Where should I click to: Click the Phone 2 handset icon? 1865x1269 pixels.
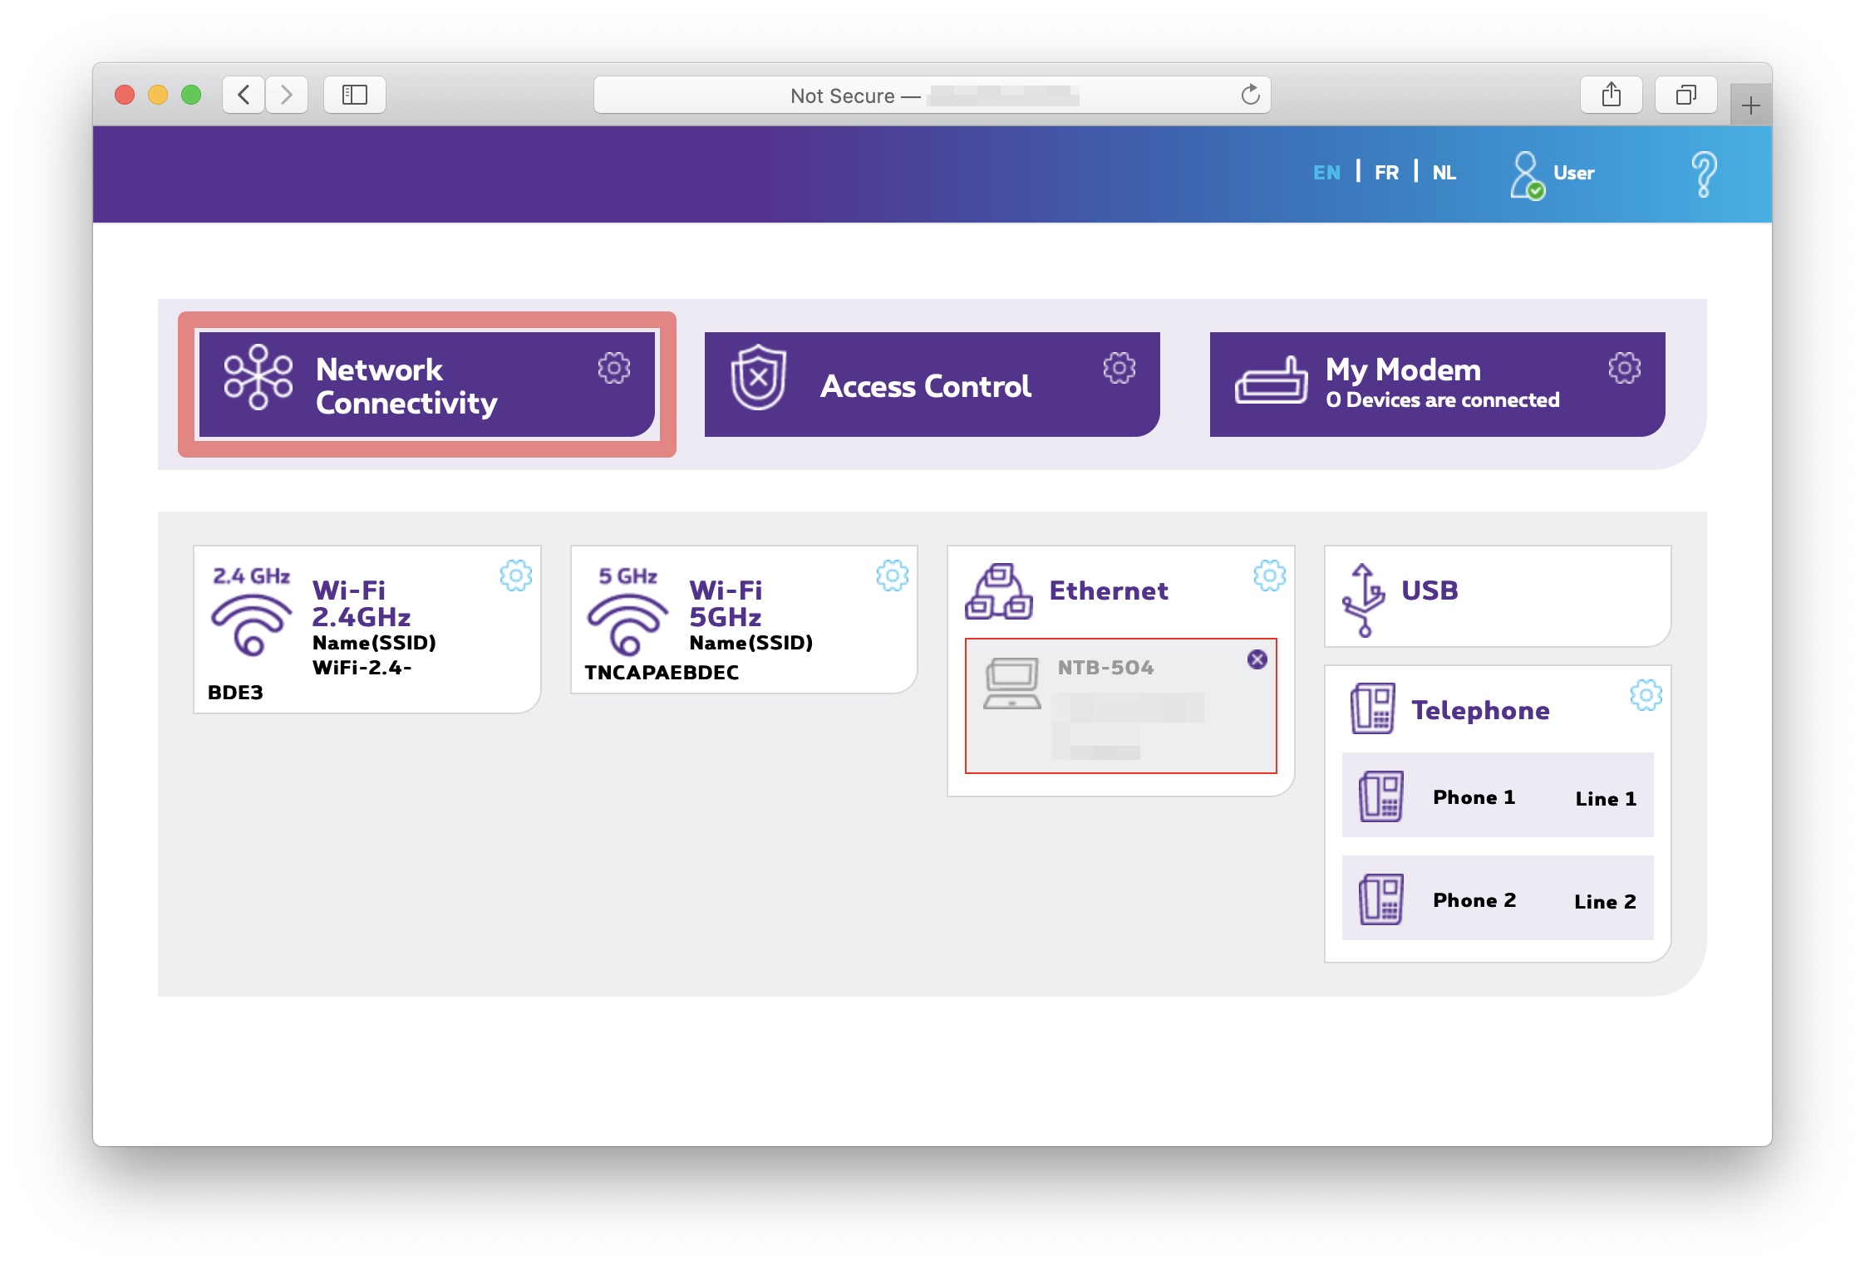pyautogui.click(x=1381, y=899)
